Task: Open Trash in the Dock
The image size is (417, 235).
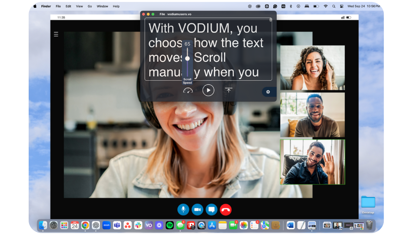Action: click(x=369, y=225)
